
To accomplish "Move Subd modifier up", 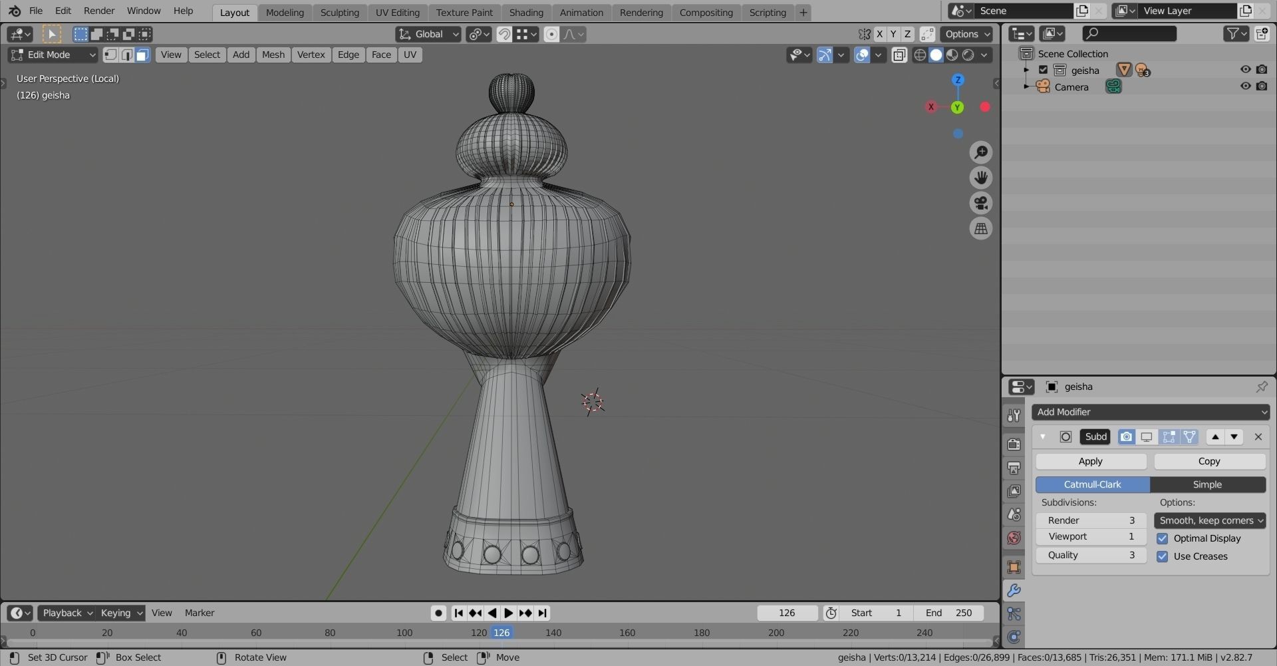I will click(1215, 436).
